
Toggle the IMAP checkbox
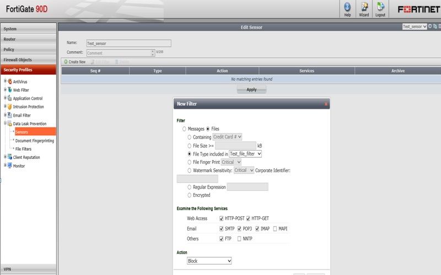click(257, 229)
